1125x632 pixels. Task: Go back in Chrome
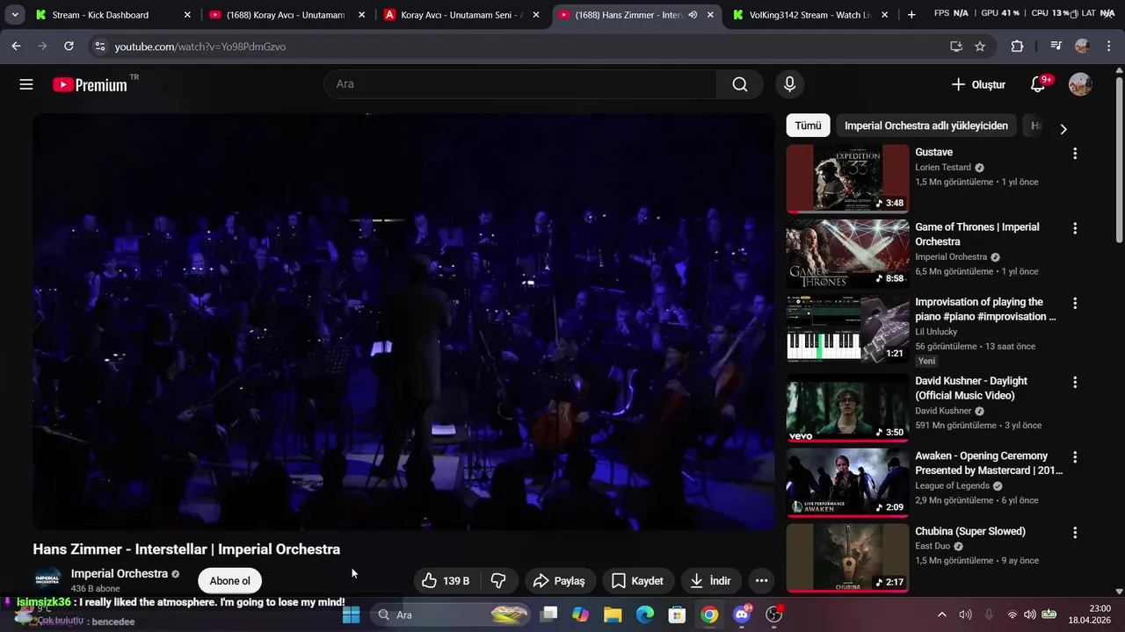16,47
